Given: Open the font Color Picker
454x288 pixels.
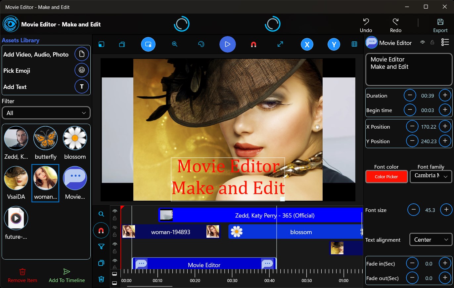Looking at the screenshot, I should pos(386,177).
